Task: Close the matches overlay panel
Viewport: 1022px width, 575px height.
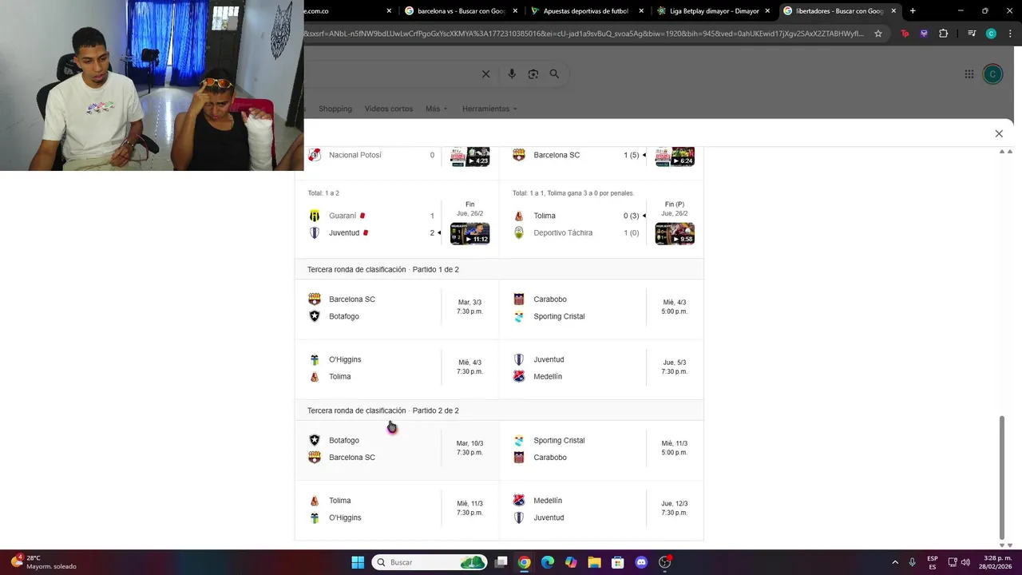Action: coord(999,133)
